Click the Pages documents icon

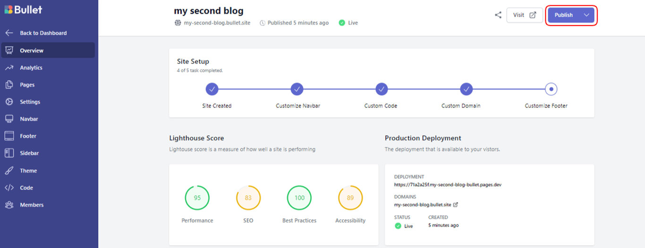9,85
